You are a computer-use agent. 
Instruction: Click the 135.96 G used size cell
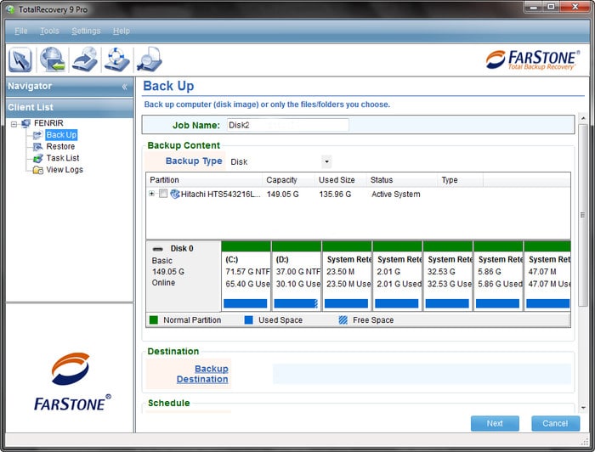335,195
